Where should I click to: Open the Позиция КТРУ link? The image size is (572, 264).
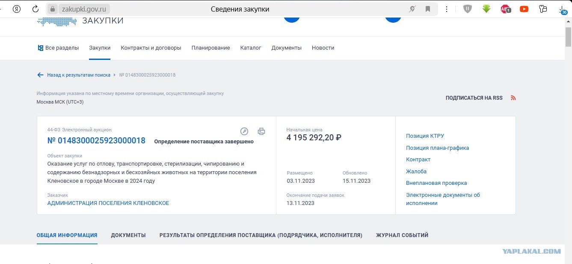click(x=425, y=136)
